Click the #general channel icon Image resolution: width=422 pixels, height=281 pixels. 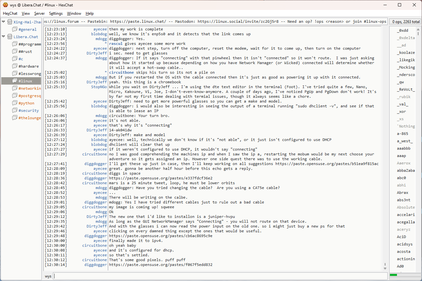(15, 29)
